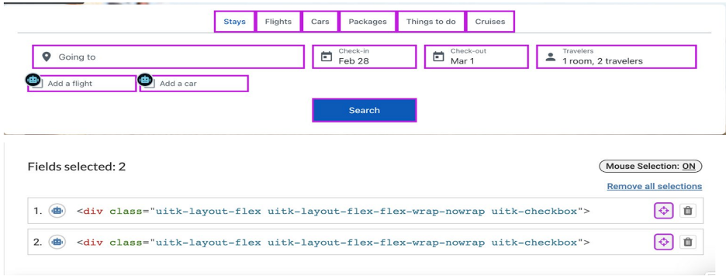Click the div class code in row 1
726x279 pixels.
pyautogui.click(x=334, y=212)
